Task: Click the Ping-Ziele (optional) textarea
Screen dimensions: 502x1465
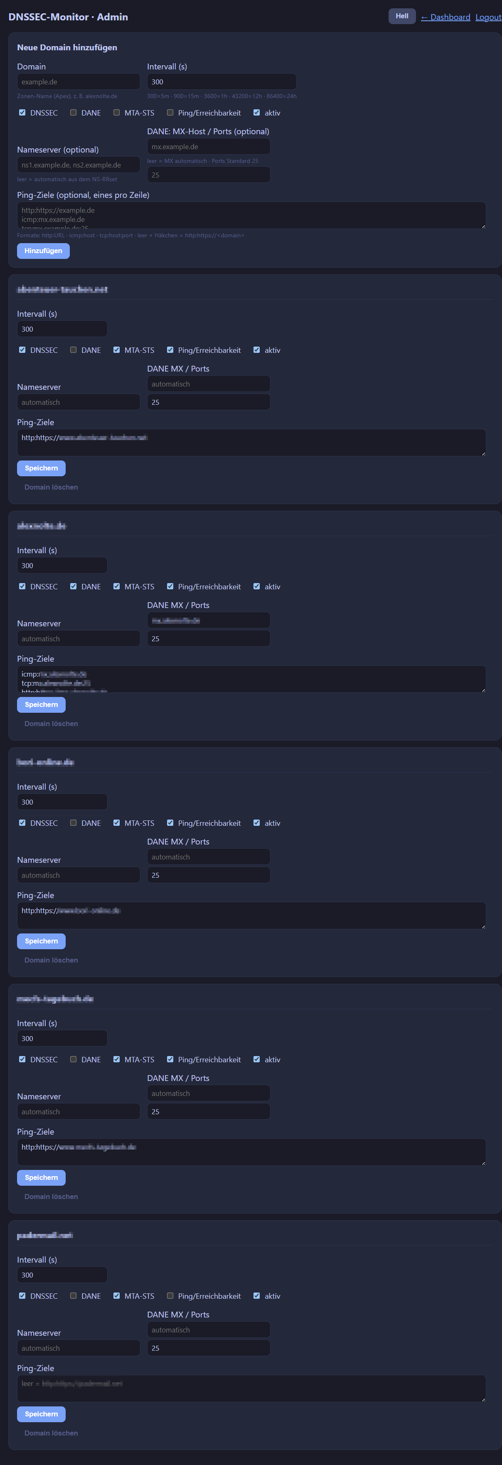Action: [x=251, y=216]
